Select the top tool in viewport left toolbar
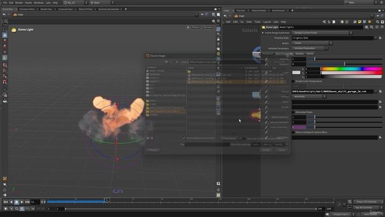Screen dimensions: 385x217 click(x=5, y=30)
